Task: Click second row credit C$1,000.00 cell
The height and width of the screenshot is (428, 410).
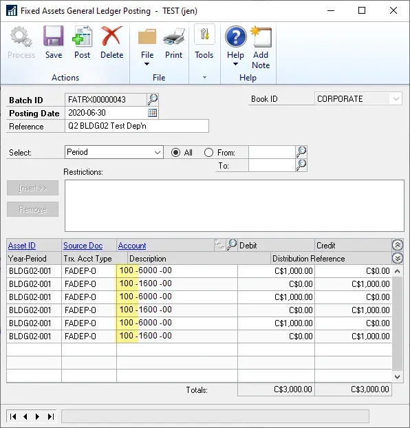Action: [353, 284]
